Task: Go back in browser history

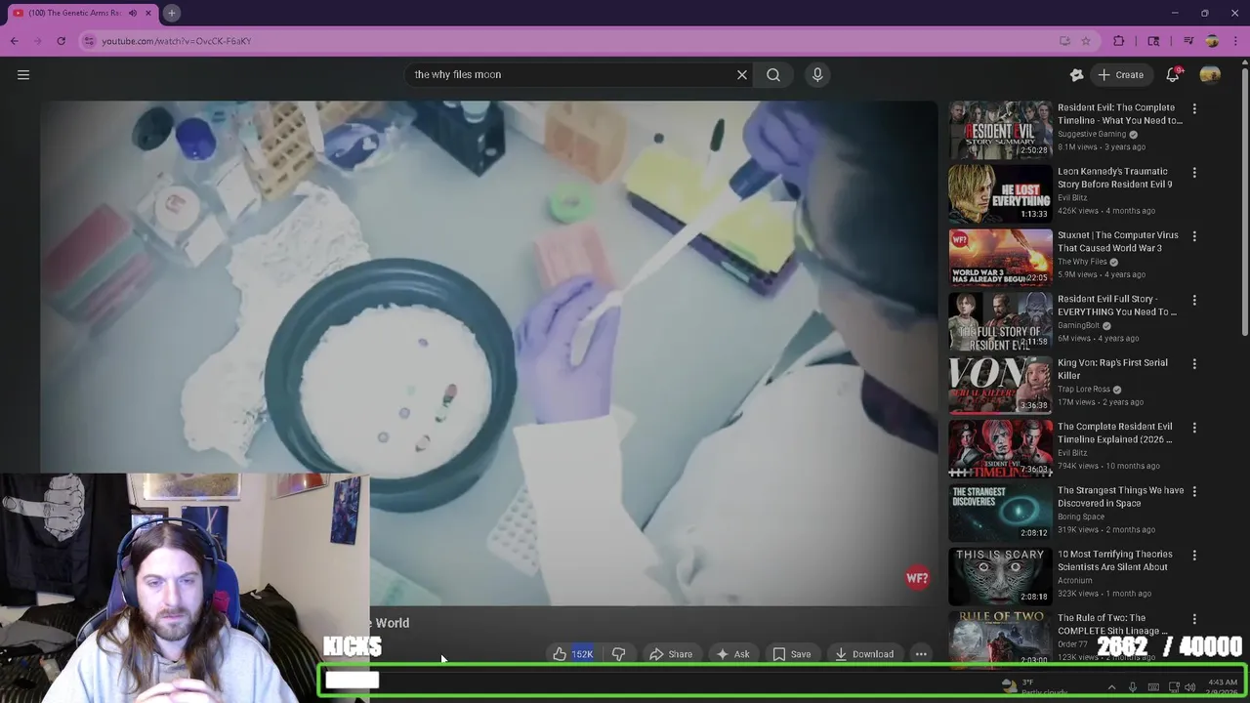Action: [15, 41]
